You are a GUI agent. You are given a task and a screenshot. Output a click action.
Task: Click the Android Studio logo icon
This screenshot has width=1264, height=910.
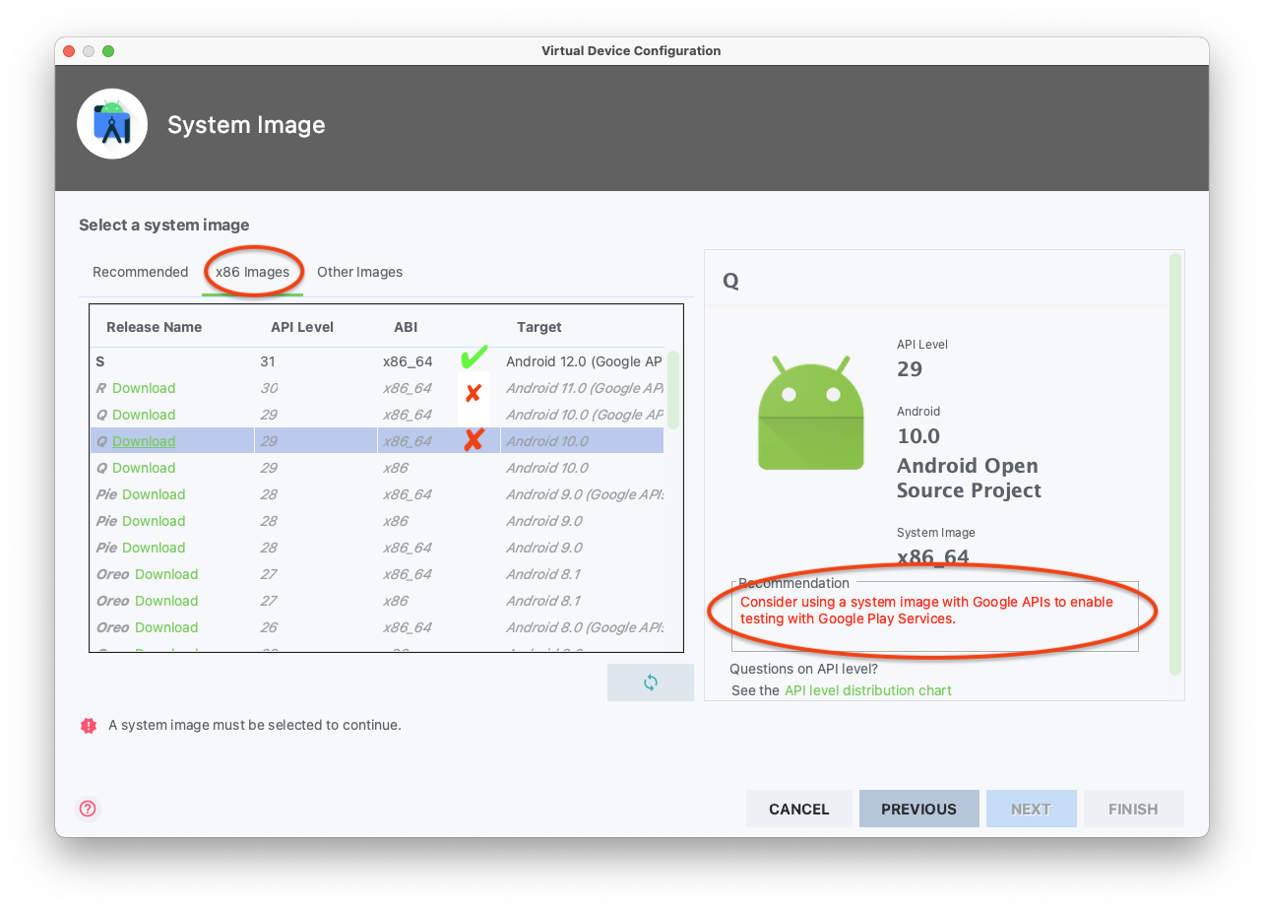coord(112,124)
